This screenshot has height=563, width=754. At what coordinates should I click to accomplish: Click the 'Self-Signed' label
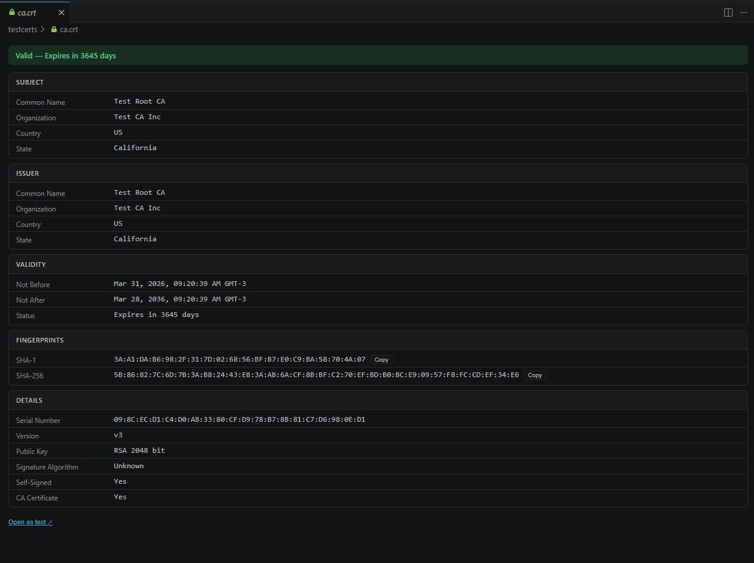point(34,483)
